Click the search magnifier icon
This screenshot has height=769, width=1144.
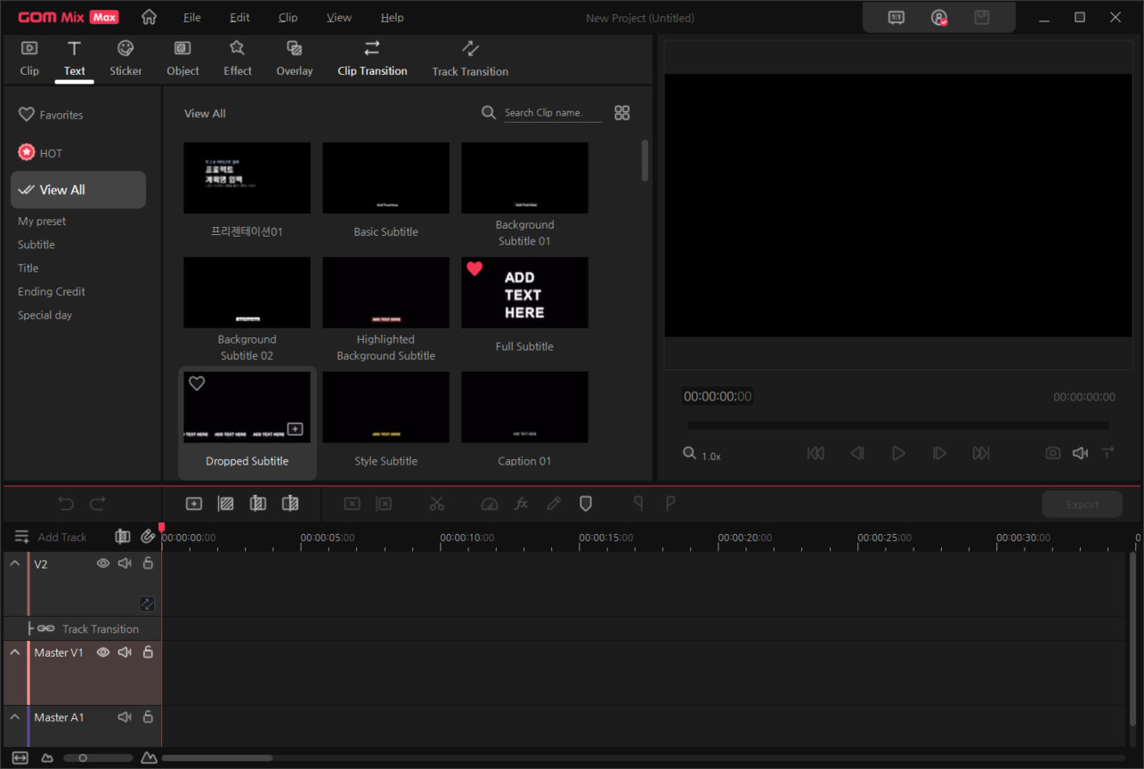pos(489,112)
